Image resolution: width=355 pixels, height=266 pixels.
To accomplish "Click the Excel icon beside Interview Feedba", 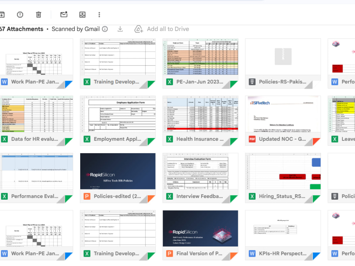I will point(169,196).
